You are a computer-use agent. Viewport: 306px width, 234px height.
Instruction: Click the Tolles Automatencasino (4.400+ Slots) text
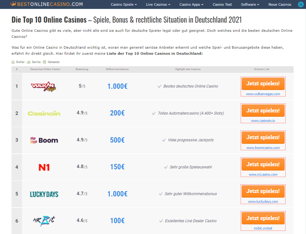tap(191, 113)
